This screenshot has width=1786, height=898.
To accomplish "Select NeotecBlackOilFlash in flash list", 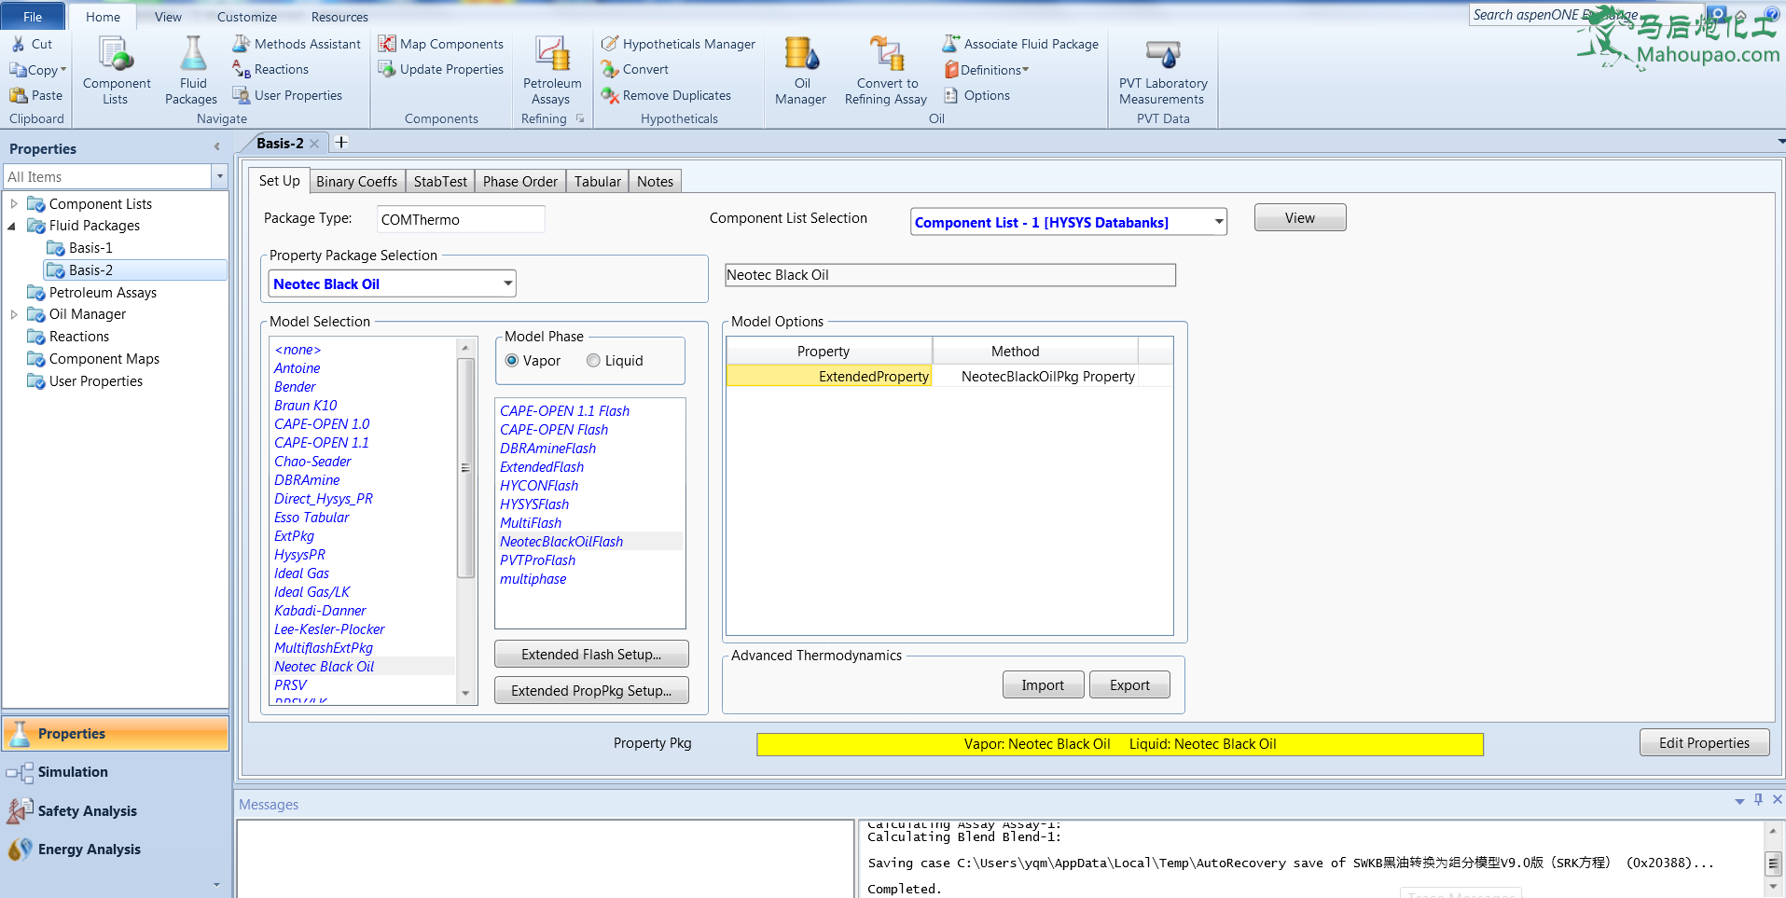I will (x=561, y=542).
